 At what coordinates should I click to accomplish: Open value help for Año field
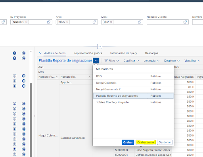click(94, 22)
